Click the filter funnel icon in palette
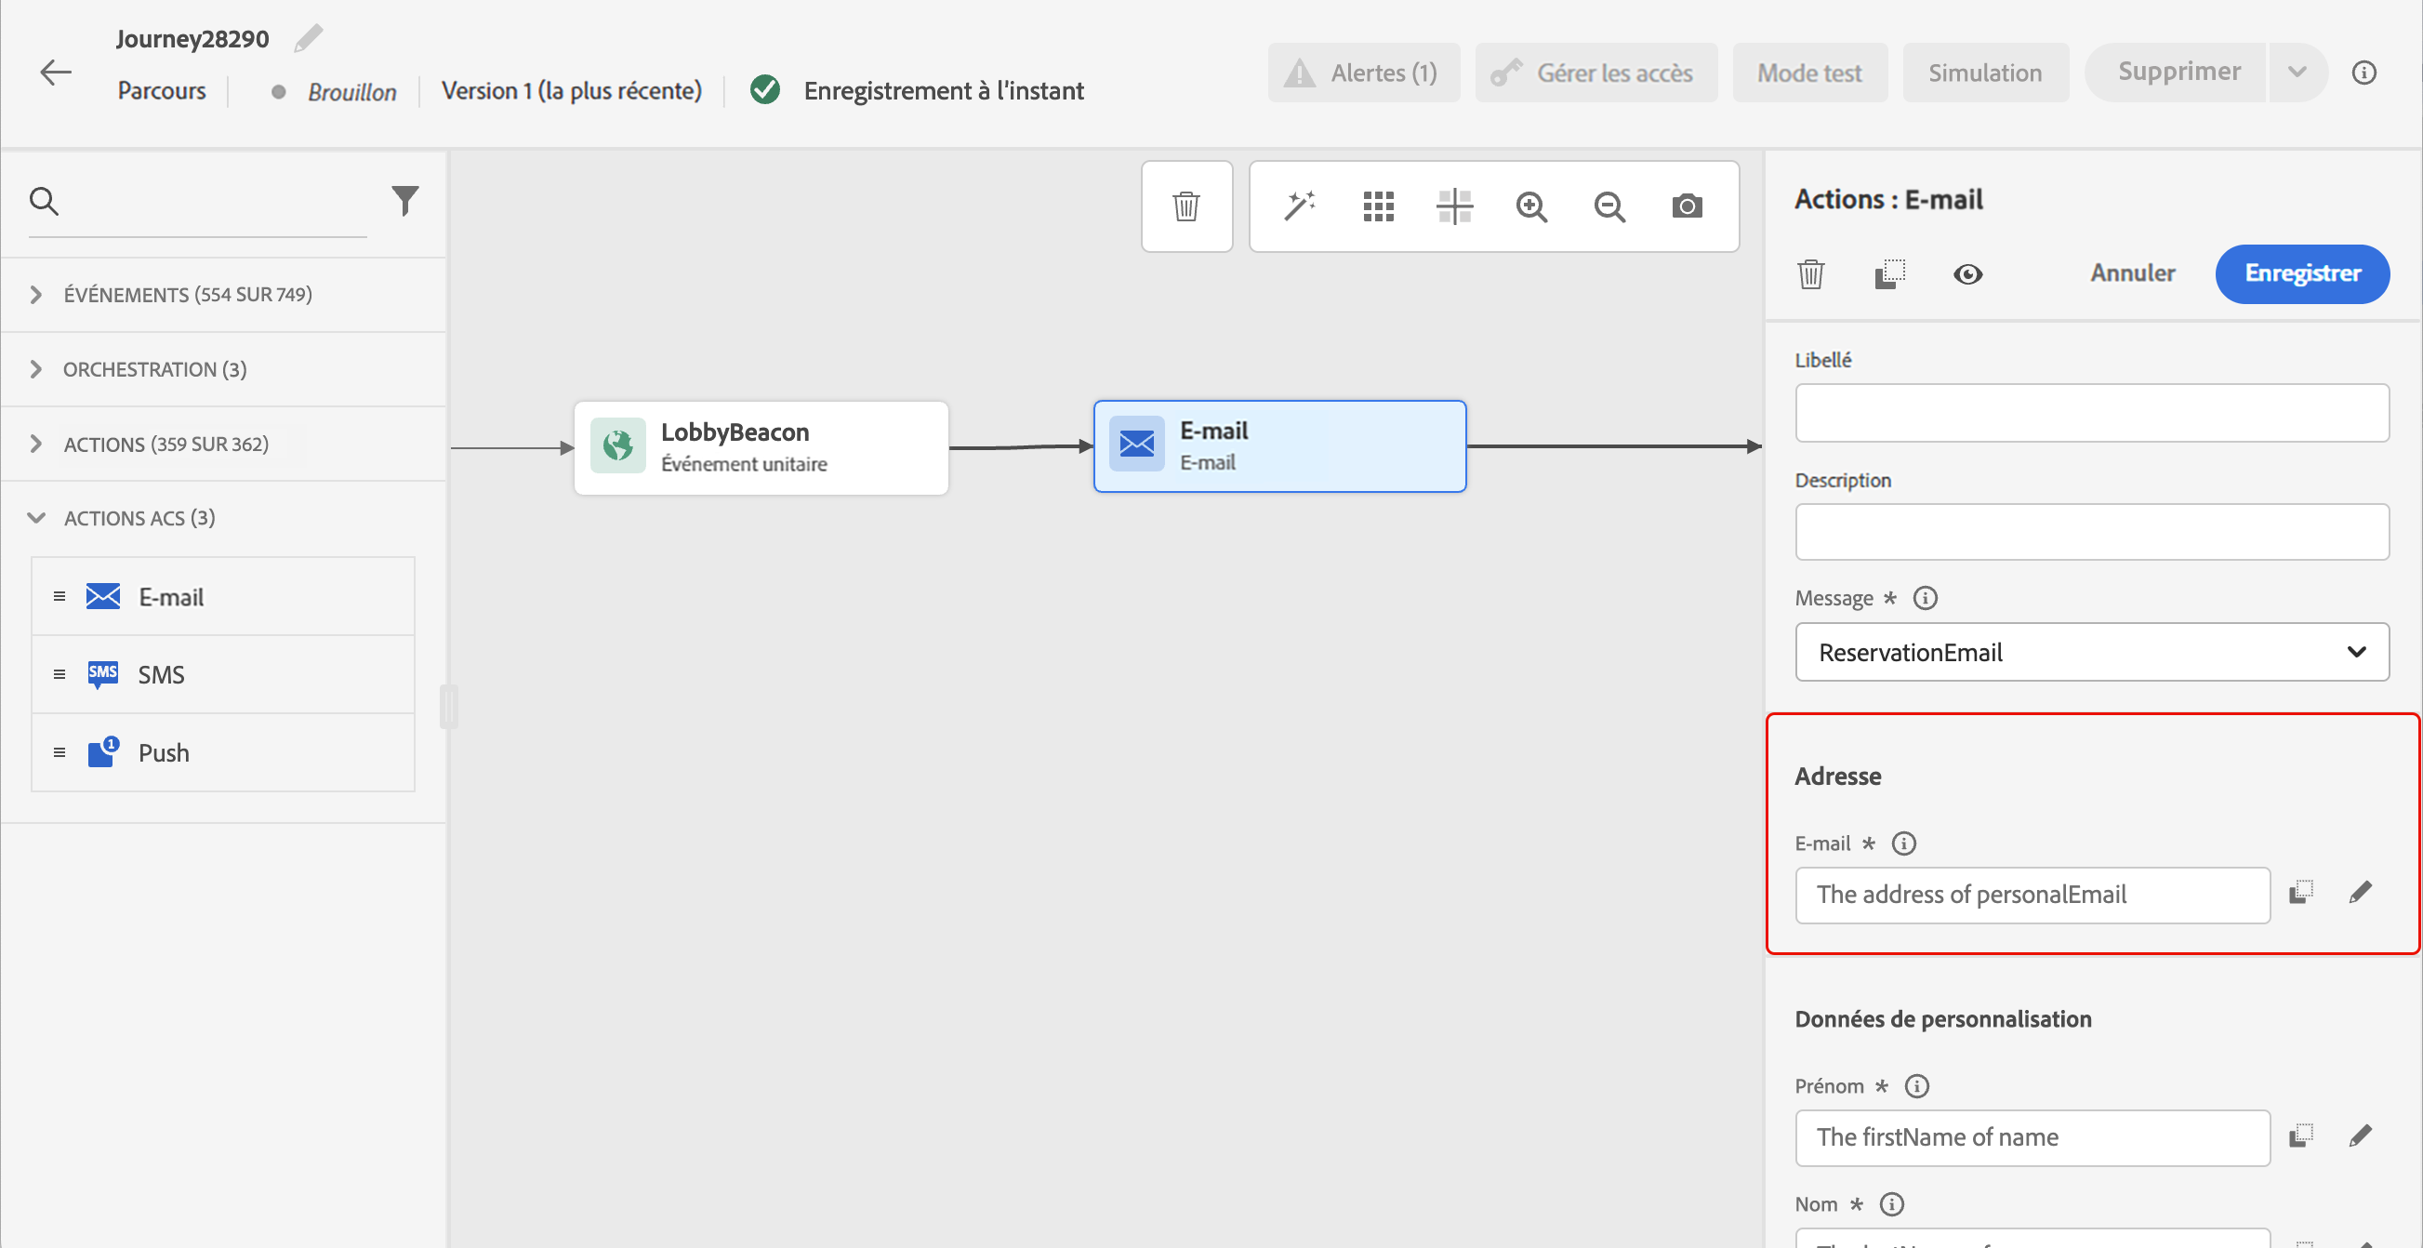 pyautogui.click(x=404, y=200)
